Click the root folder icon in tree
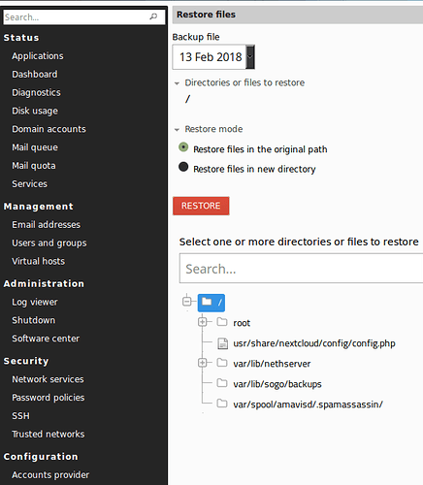 pos(222,322)
